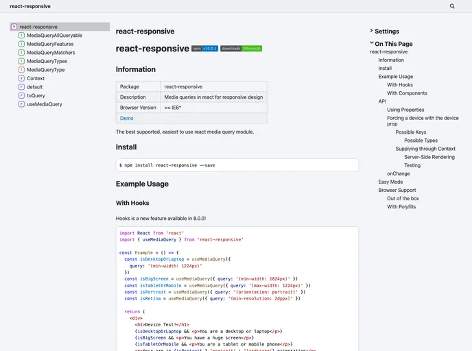
Task: Jump to Out of the box link
Action: tap(403, 198)
